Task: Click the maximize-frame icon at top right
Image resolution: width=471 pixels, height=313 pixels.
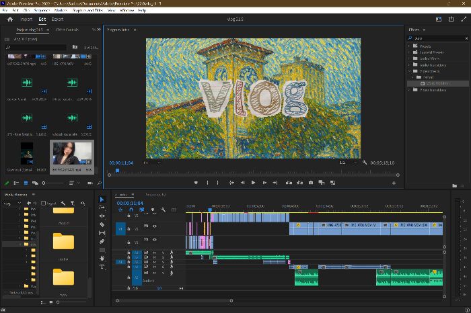Action: click(464, 19)
